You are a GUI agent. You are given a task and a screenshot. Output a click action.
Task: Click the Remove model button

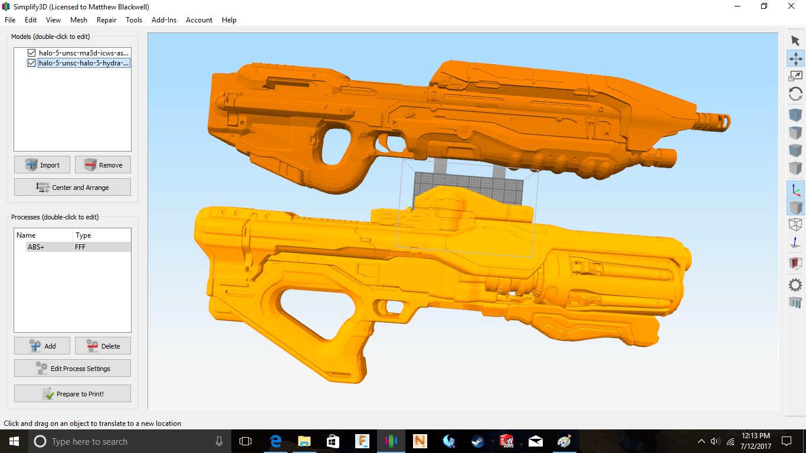(103, 165)
